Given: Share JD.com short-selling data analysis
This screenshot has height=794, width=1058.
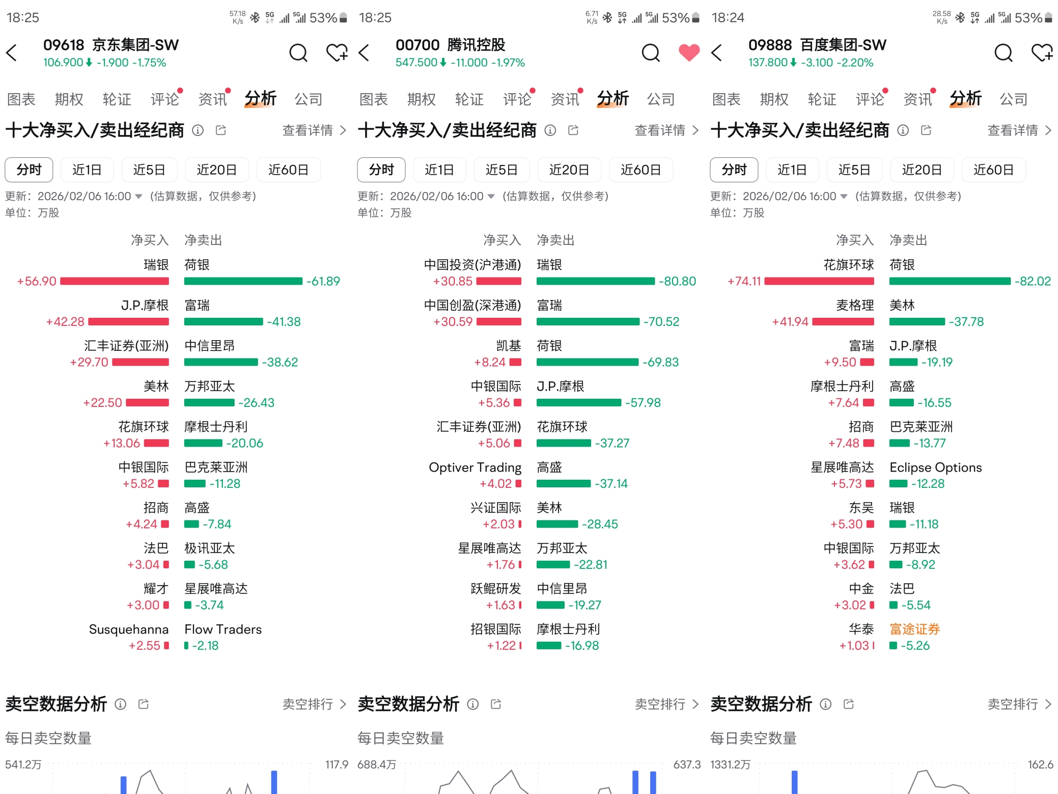Looking at the screenshot, I should pyautogui.click(x=144, y=704).
